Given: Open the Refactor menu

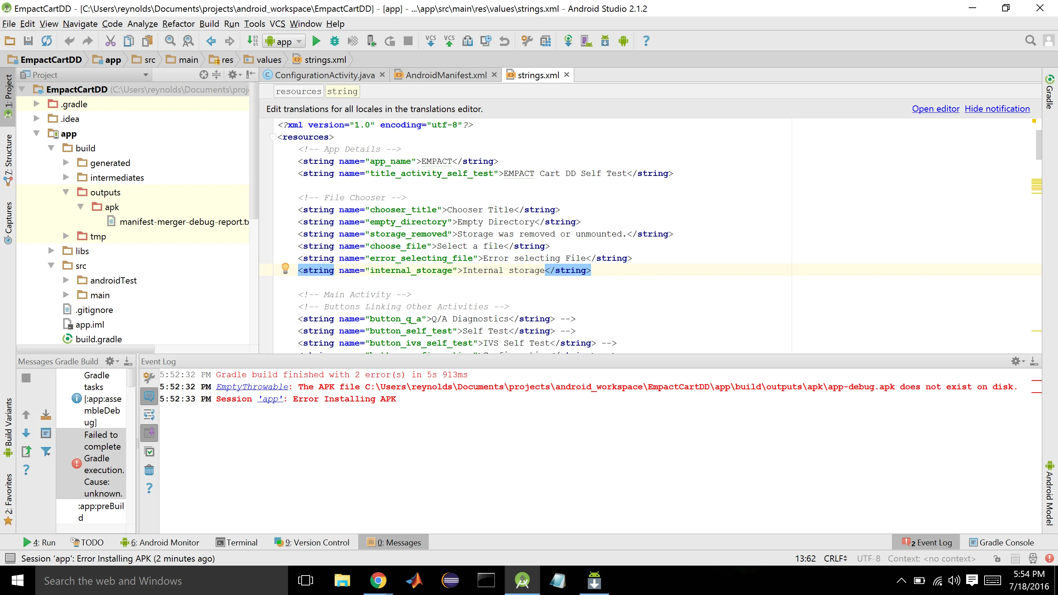Looking at the screenshot, I should [178, 24].
